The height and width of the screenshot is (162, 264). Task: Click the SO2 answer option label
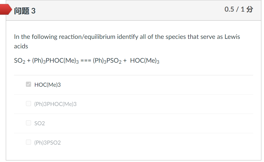coord(40,123)
